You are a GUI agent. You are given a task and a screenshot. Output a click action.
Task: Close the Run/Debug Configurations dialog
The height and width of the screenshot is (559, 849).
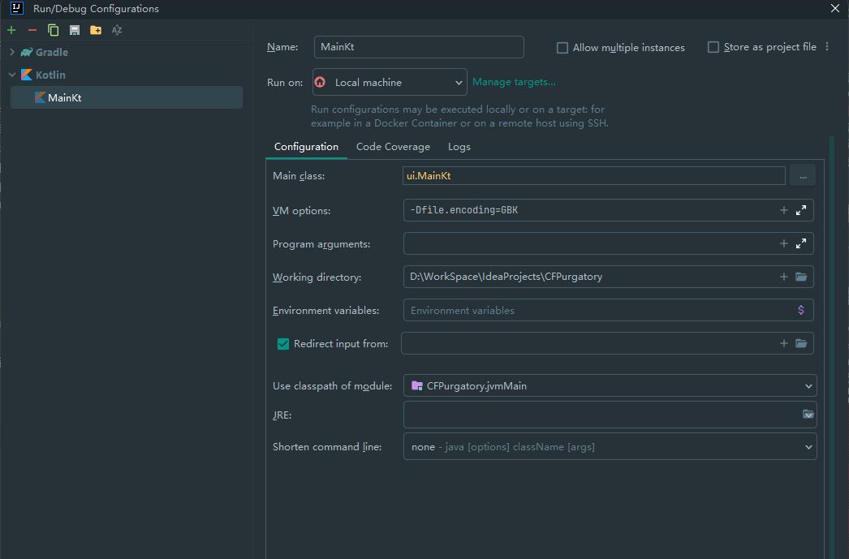click(x=835, y=8)
